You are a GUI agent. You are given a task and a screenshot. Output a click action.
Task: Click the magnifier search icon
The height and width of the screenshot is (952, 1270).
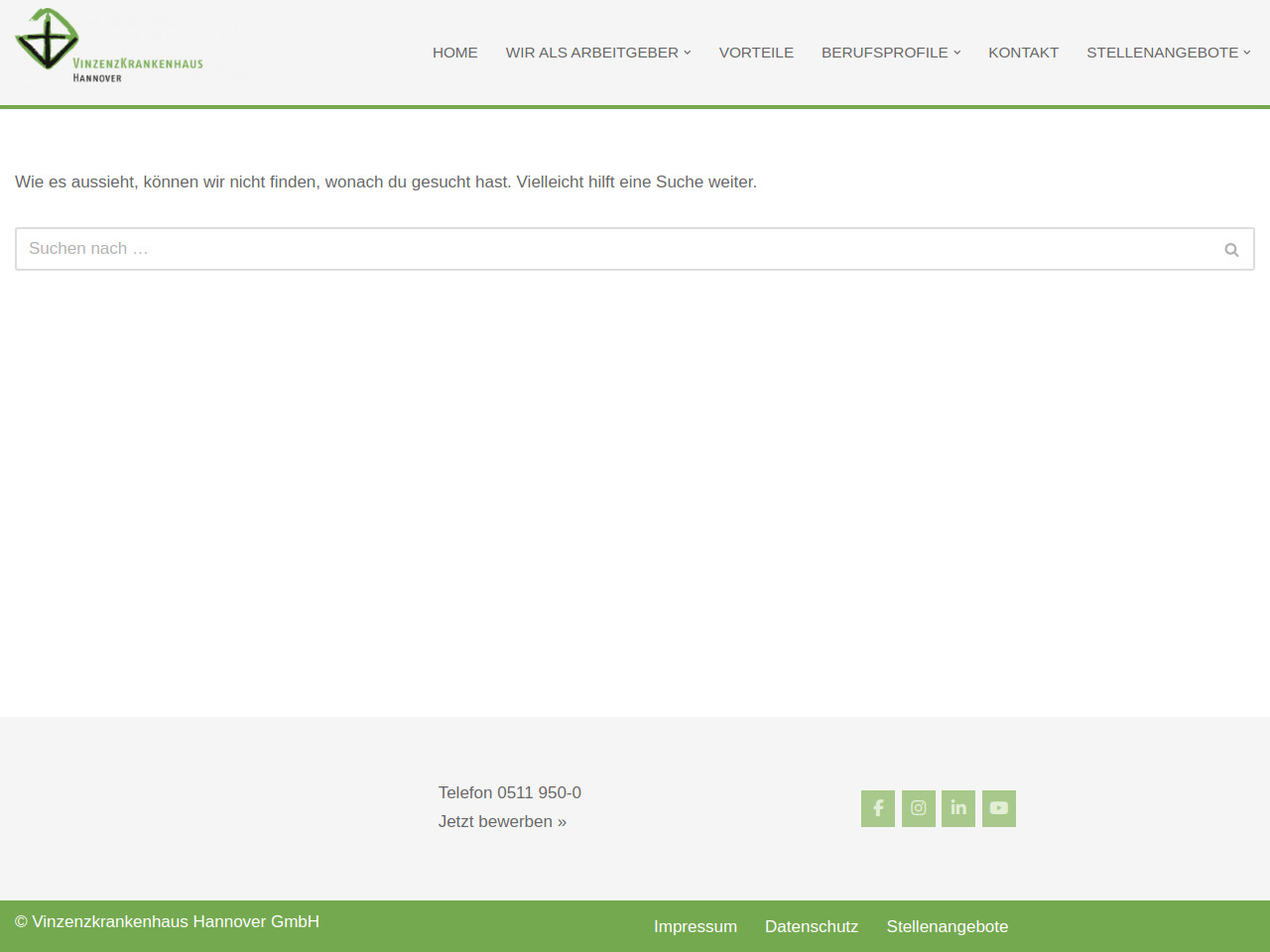click(x=1231, y=250)
